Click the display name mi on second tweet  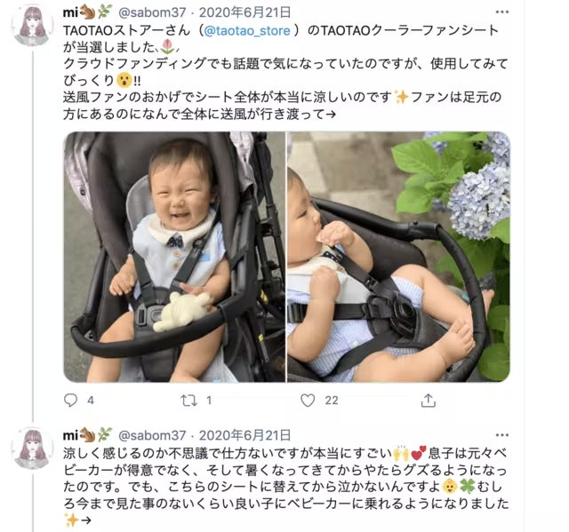[70, 435]
